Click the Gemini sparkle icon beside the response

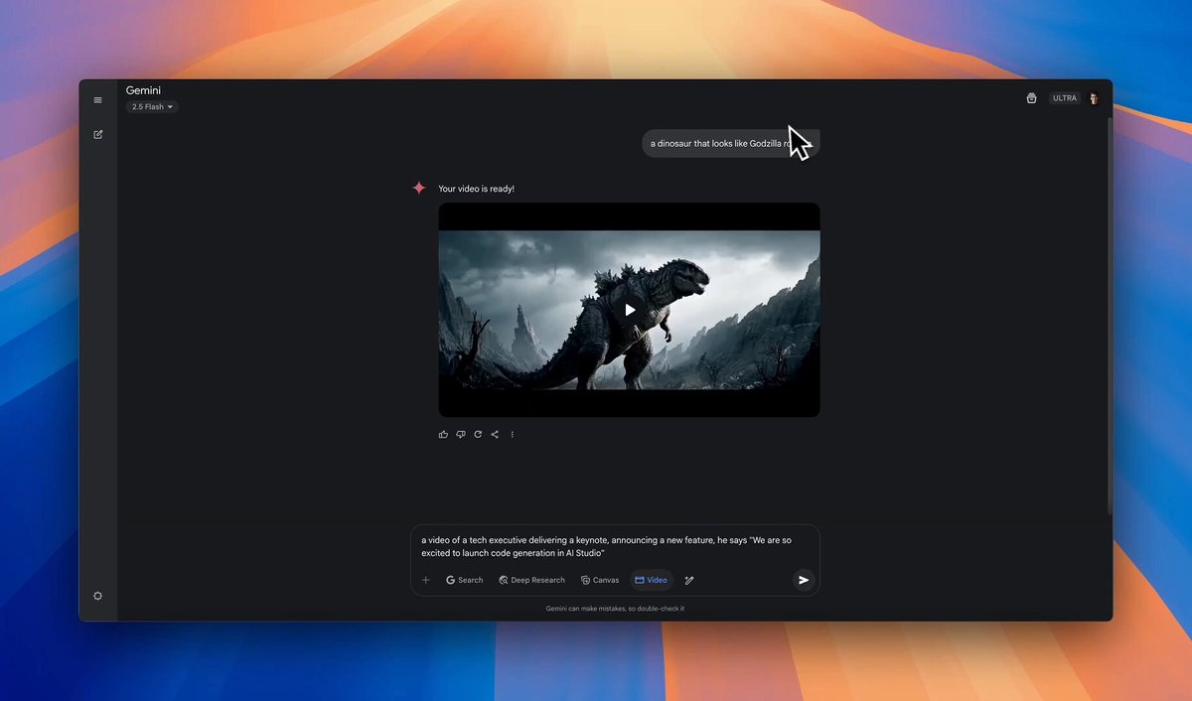(x=419, y=188)
